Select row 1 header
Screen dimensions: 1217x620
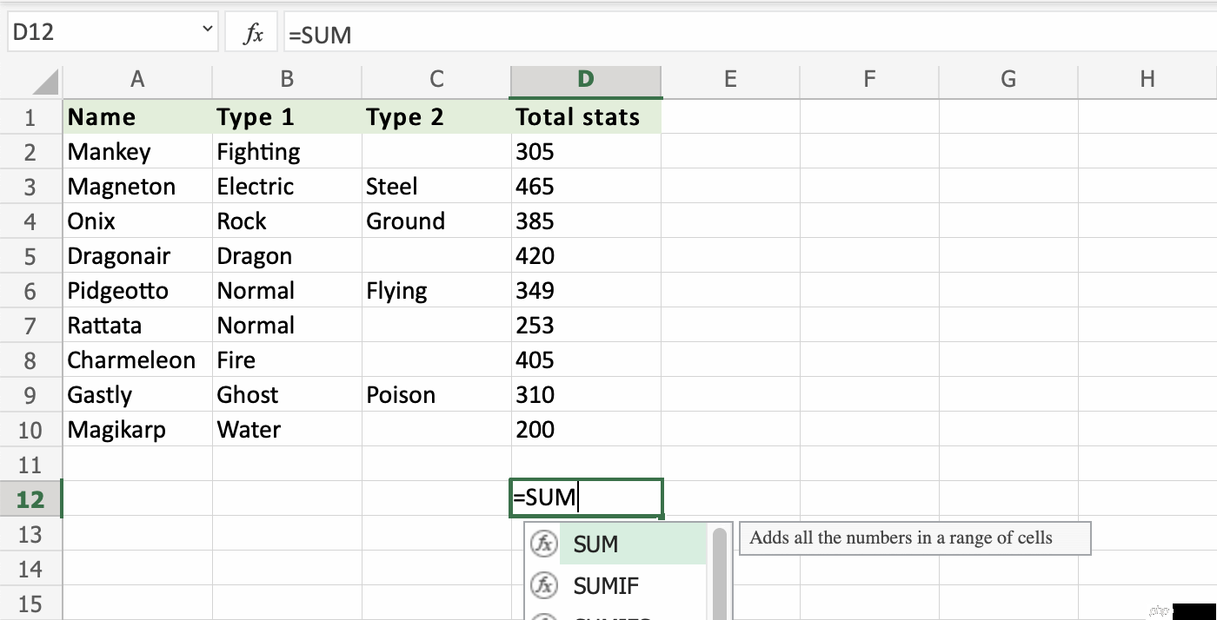[x=30, y=117]
